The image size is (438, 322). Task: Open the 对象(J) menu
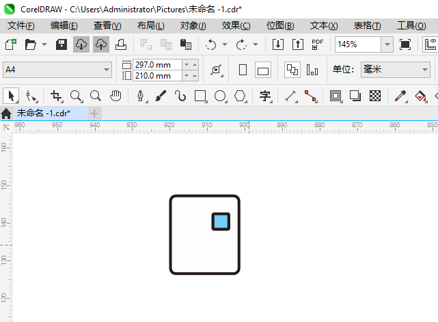tap(193, 26)
